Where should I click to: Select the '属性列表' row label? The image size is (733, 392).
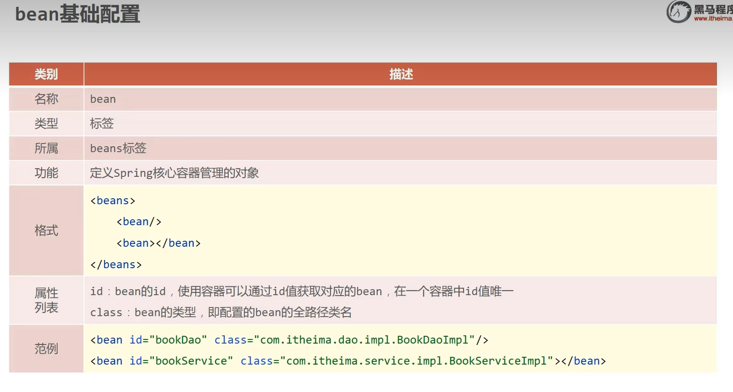coord(46,300)
